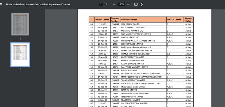Click the Class Of License header
This screenshot has width=225, height=107.
coord(175,20)
